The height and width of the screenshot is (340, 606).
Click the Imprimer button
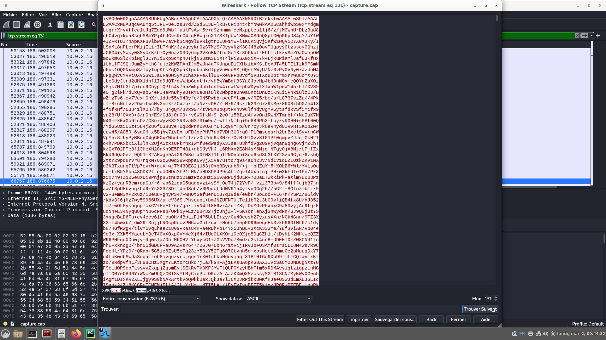359,320
